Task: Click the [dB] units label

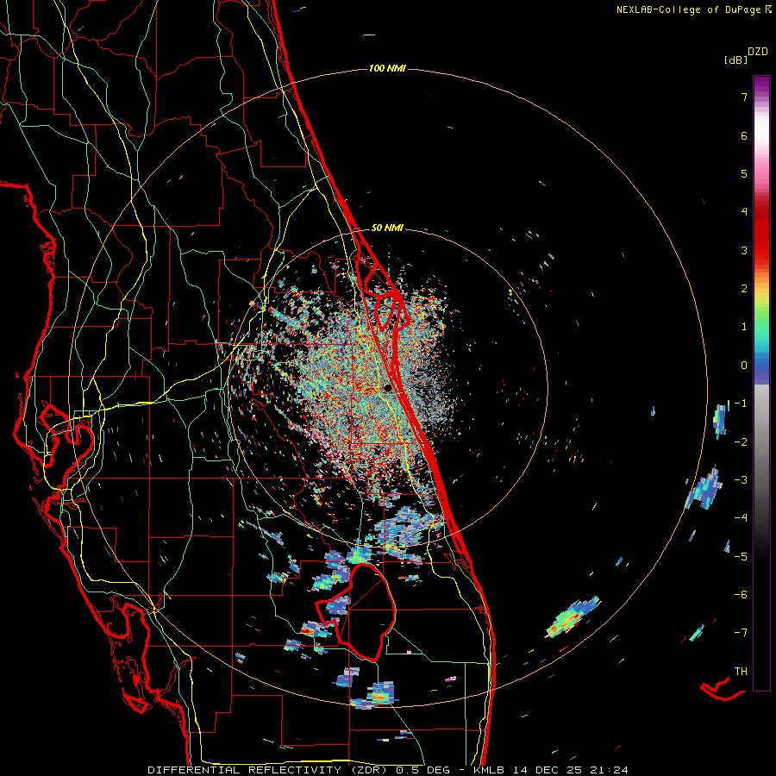Action: click(735, 59)
